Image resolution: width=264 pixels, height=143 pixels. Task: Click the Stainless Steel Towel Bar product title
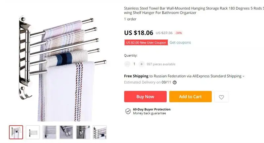coord(194,11)
